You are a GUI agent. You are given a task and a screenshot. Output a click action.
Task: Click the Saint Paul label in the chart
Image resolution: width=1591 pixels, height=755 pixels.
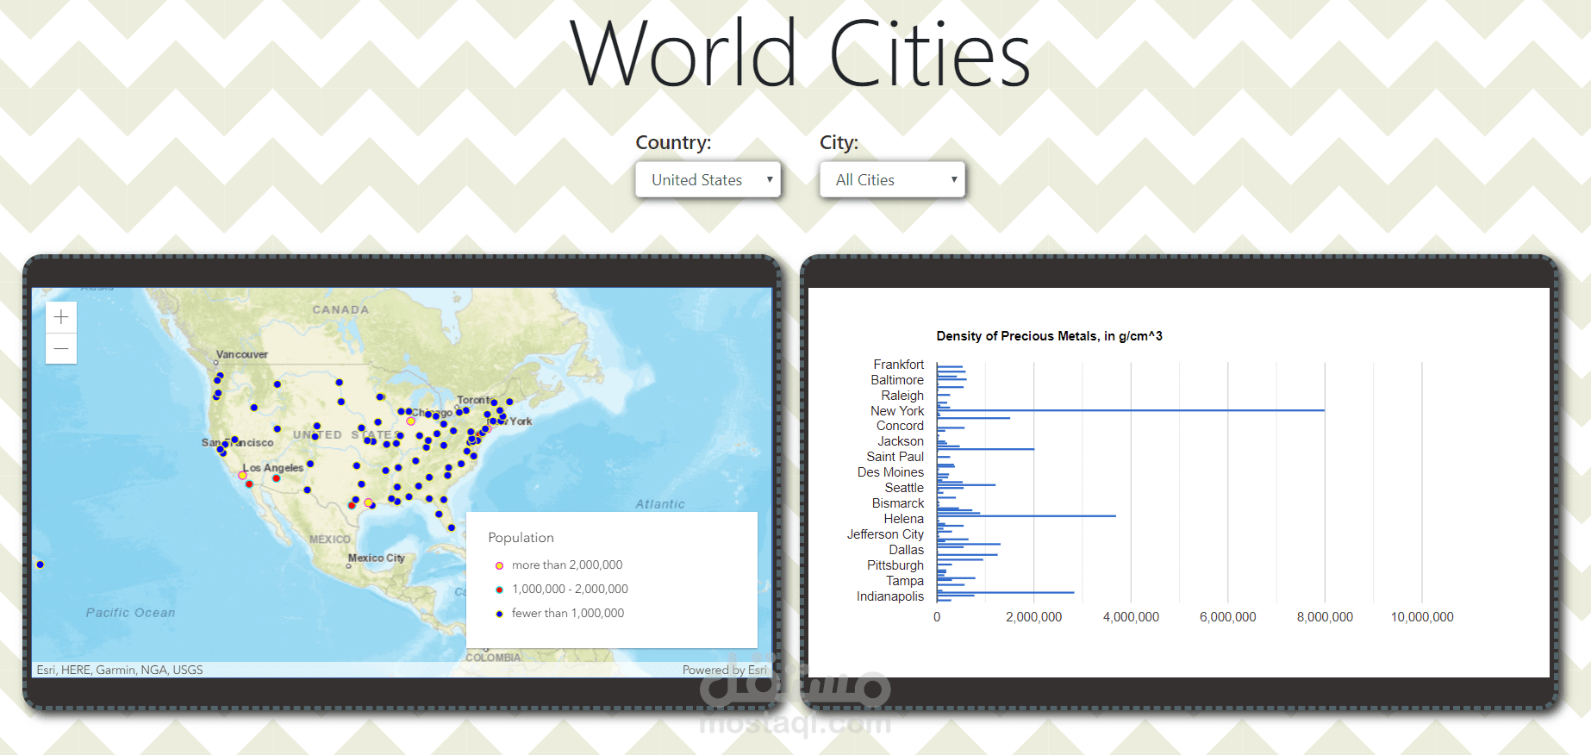(x=895, y=457)
